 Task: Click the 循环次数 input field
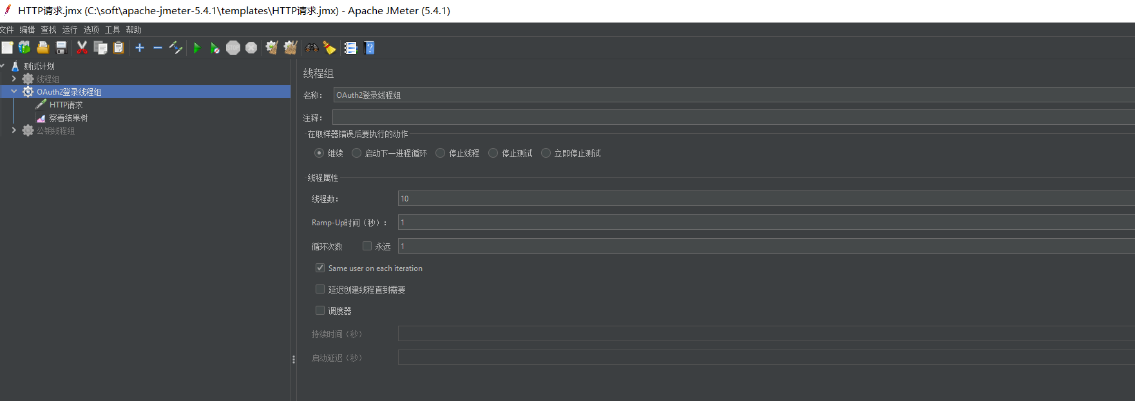click(x=767, y=246)
